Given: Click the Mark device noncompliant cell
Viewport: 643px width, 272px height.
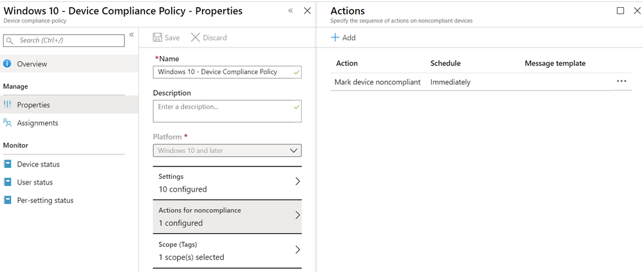Looking at the screenshot, I should tap(377, 82).
